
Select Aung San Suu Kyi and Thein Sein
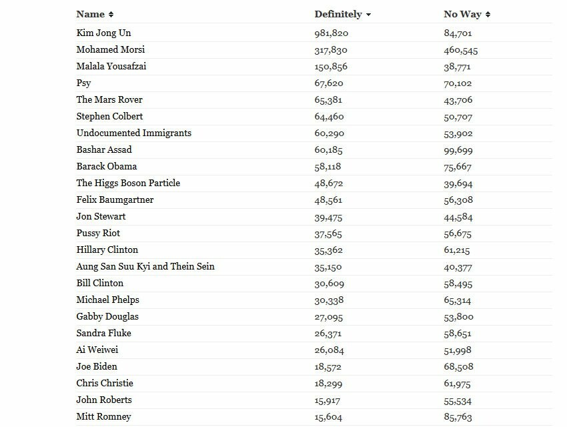click(x=145, y=266)
